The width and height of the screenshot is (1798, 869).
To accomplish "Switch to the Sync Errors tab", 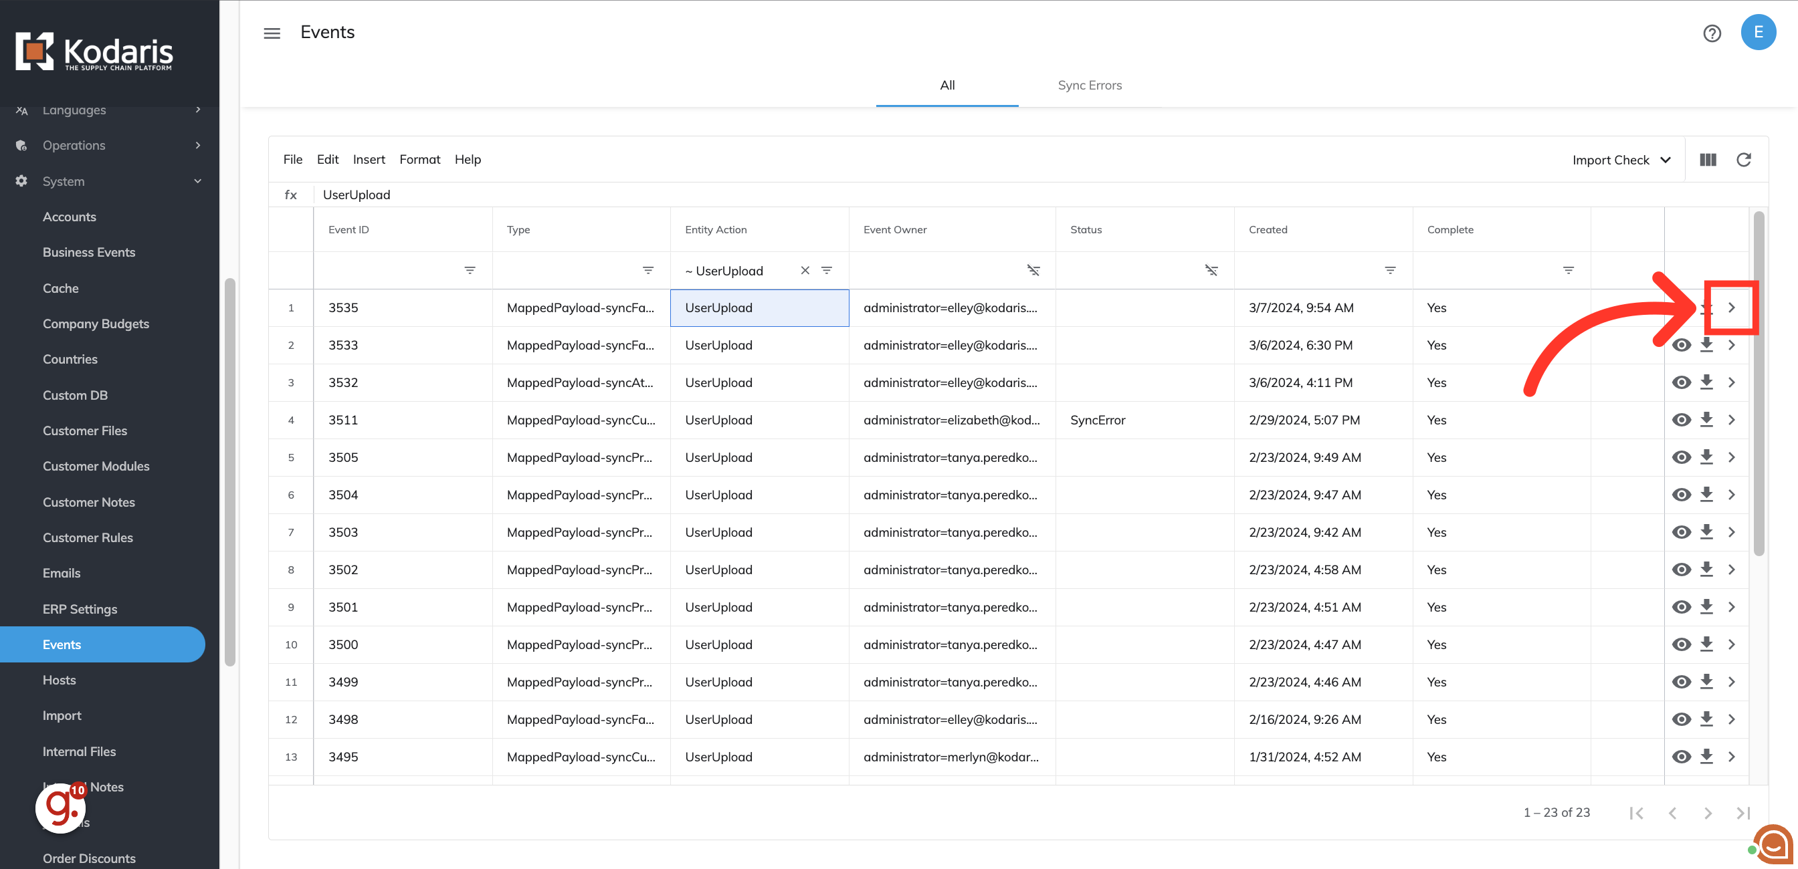I will click(x=1089, y=85).
